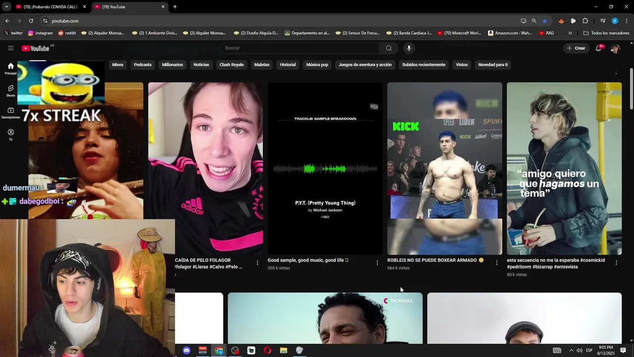Click the Crear button

(x=576, y=48)
